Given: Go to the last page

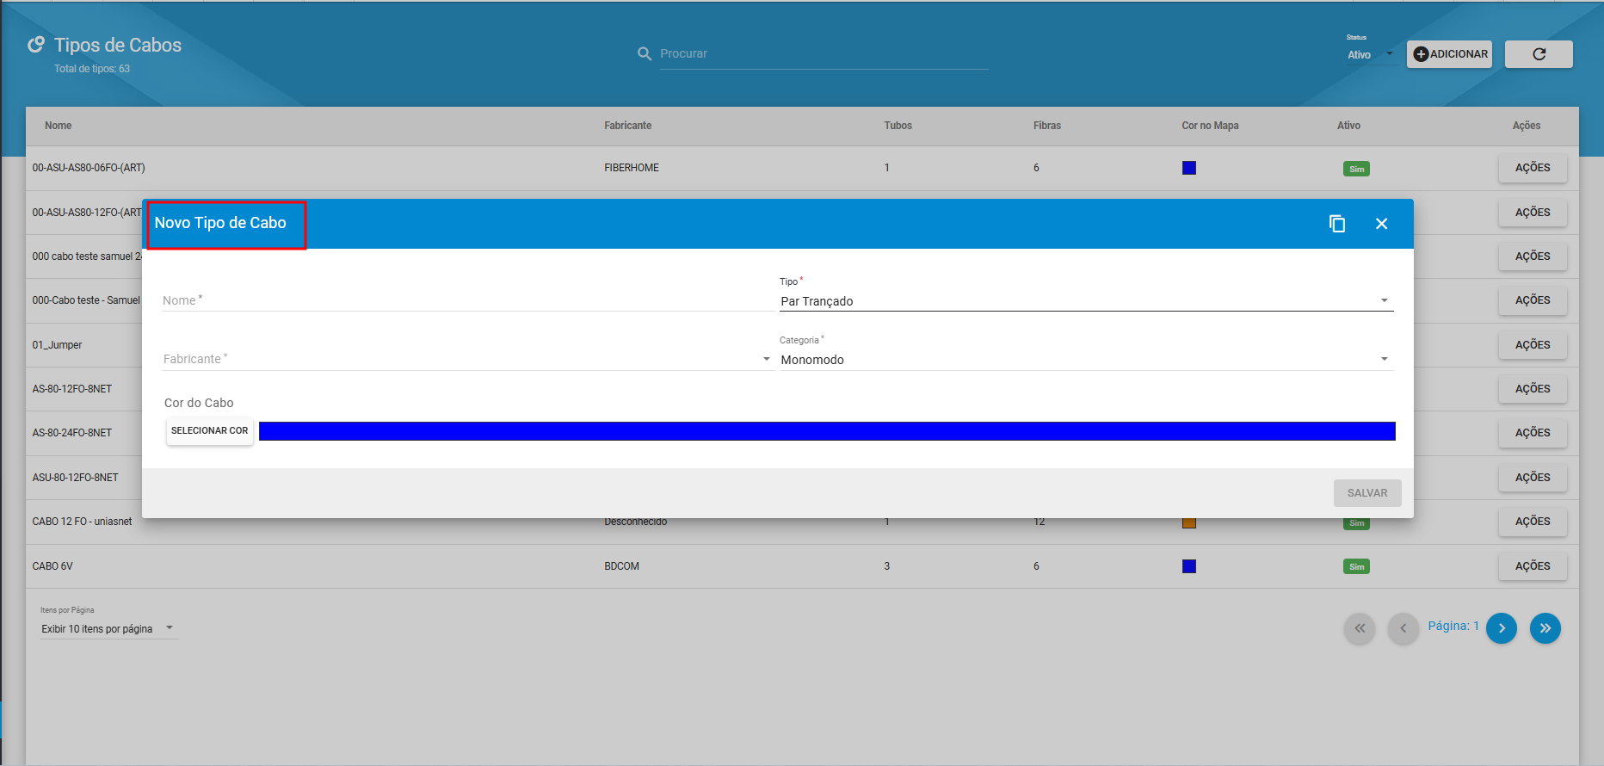Looking at the screenshot, I should 1545,628.
